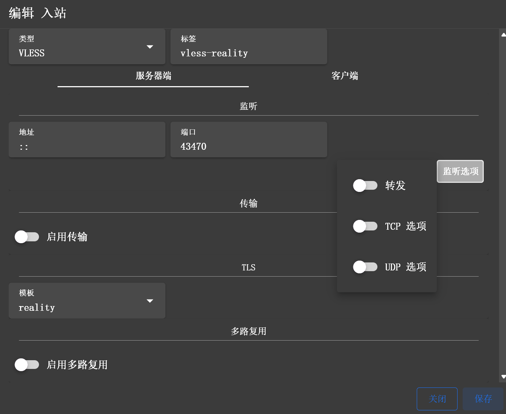
Task: Click the scrollbar up arrow
Action: 503,35
